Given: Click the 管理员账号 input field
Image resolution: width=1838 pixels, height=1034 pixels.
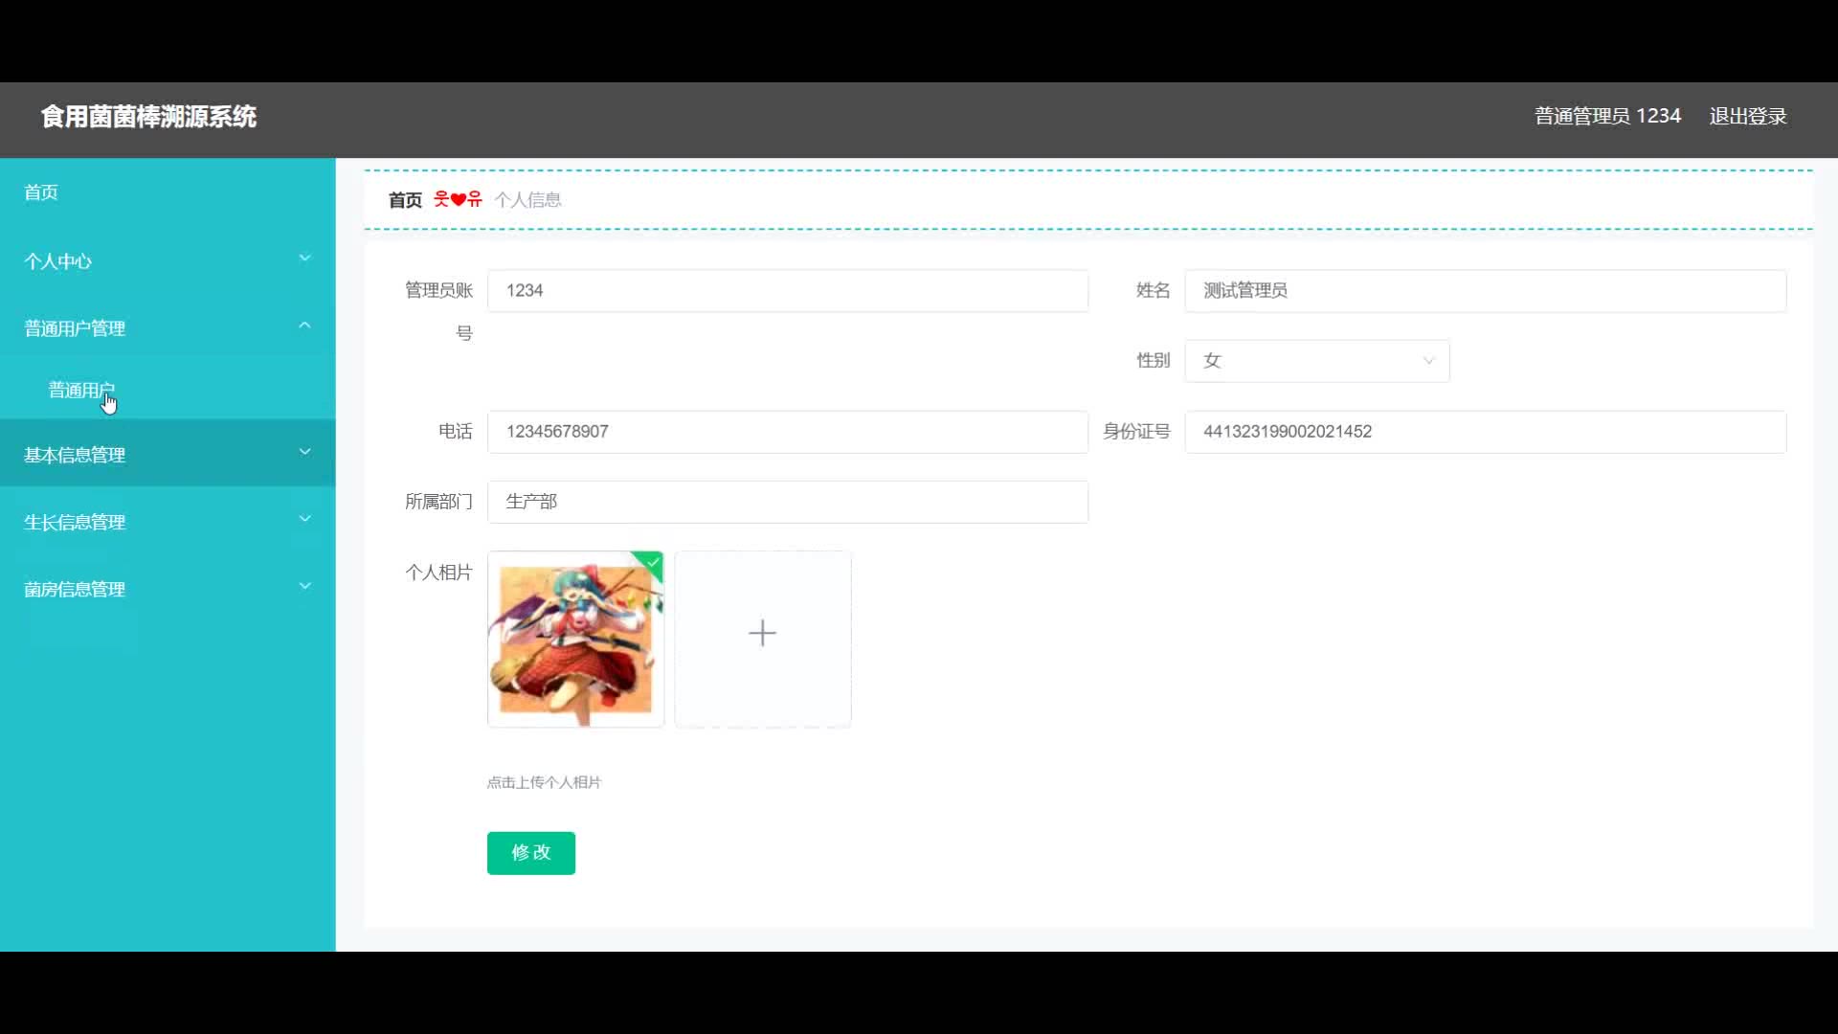Looking at the screenshot, I should (787, 291).
